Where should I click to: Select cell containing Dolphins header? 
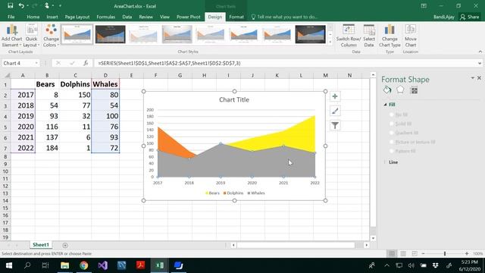click(75, 84)
